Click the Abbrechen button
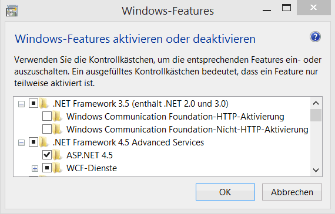Image resolution: width=335 pixels, height=214 pixels. pos(292,192)
